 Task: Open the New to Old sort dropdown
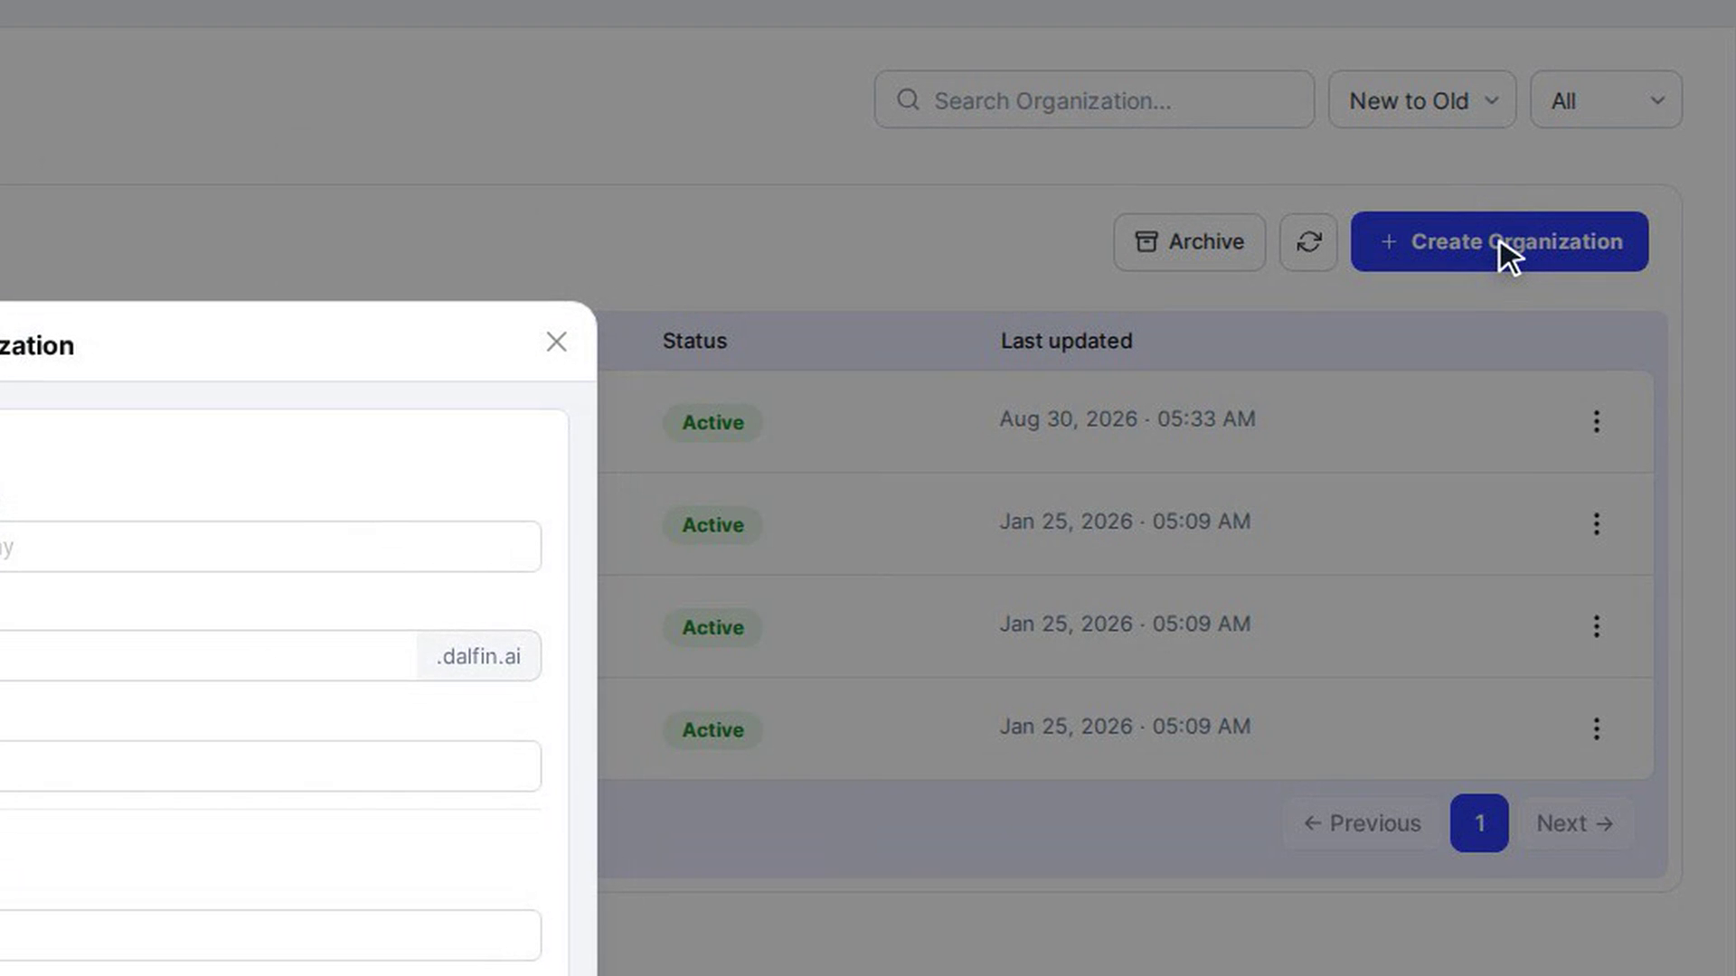coord(1421,99)
